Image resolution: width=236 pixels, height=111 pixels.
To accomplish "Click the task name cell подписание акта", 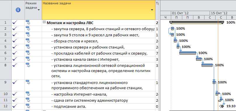I will [99, 107].
